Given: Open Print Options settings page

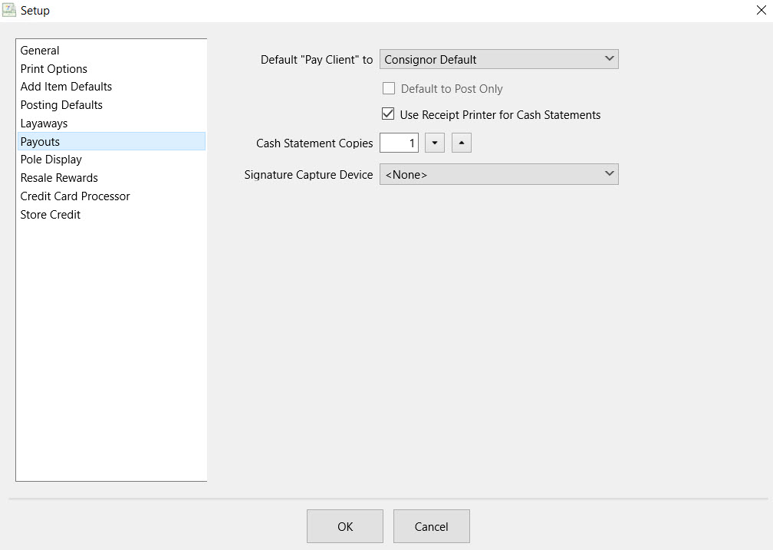Looking at the screenshot, I should (54, 69).
